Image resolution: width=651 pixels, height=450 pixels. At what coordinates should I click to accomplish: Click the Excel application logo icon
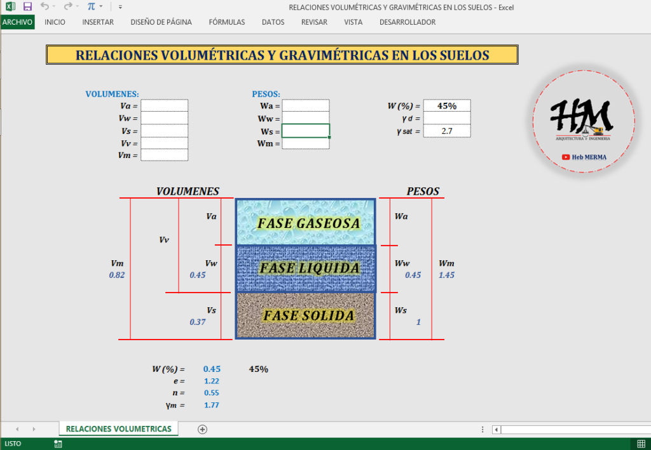(x=10, y=7)
